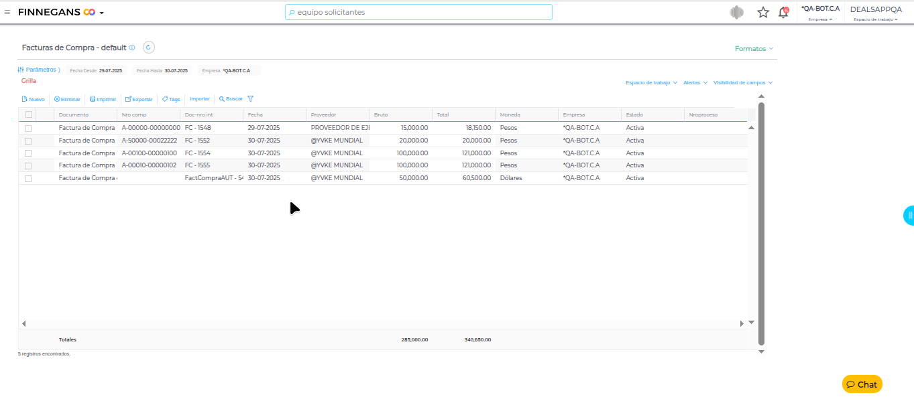Image resolution: width=914 pixels, height=407 pixels.
Task: Click the Imprimir printer icon
Action: [93, 99]
